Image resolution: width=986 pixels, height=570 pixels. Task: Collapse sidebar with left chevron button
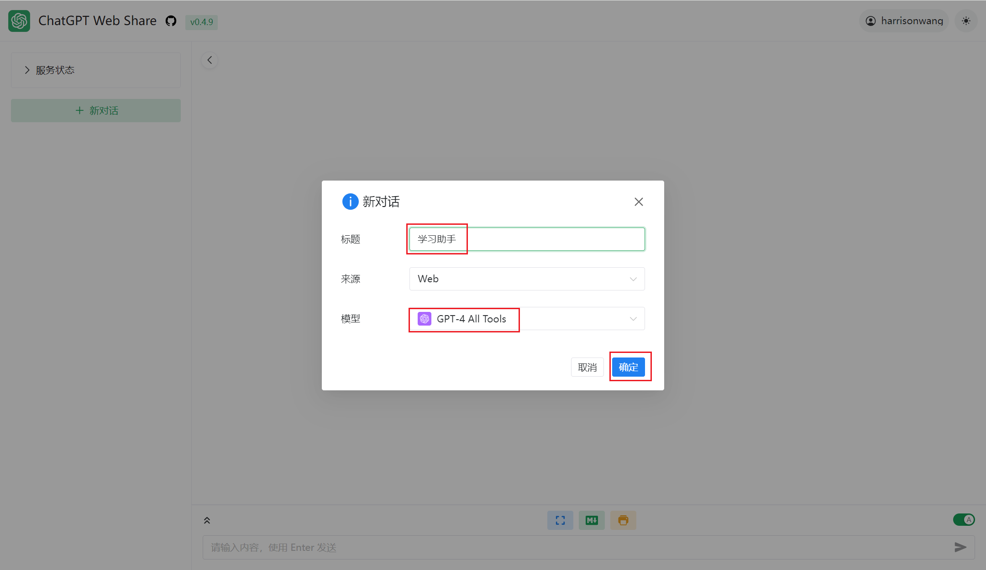coord(210,60)
